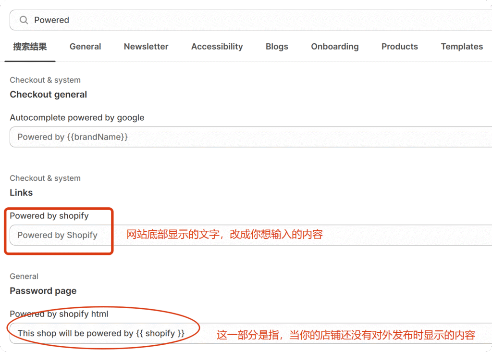Go to the Blogs tab
Viewport: 492px width, 352px height.
[x=277, y=47]
